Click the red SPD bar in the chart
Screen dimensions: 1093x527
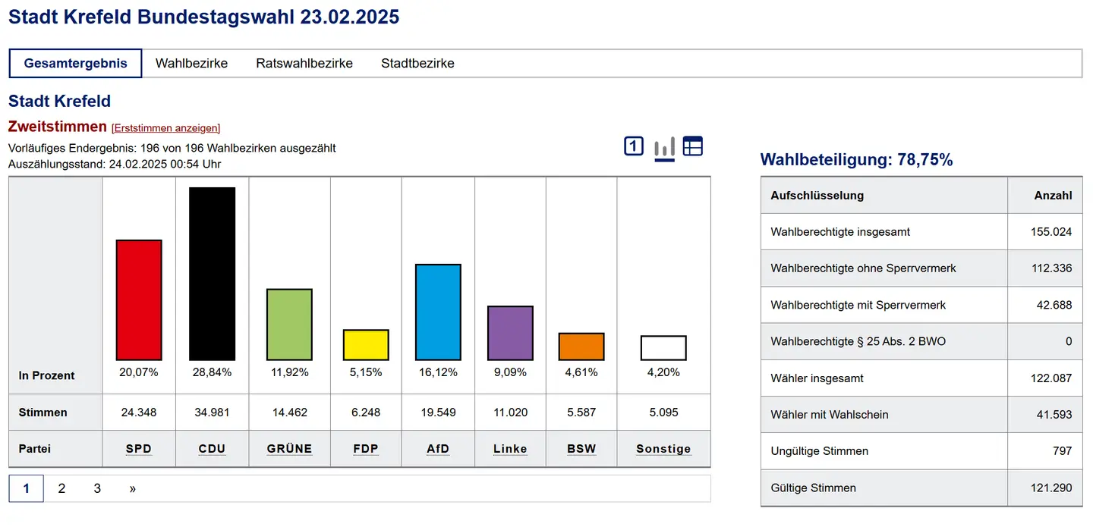pos(138,300)
